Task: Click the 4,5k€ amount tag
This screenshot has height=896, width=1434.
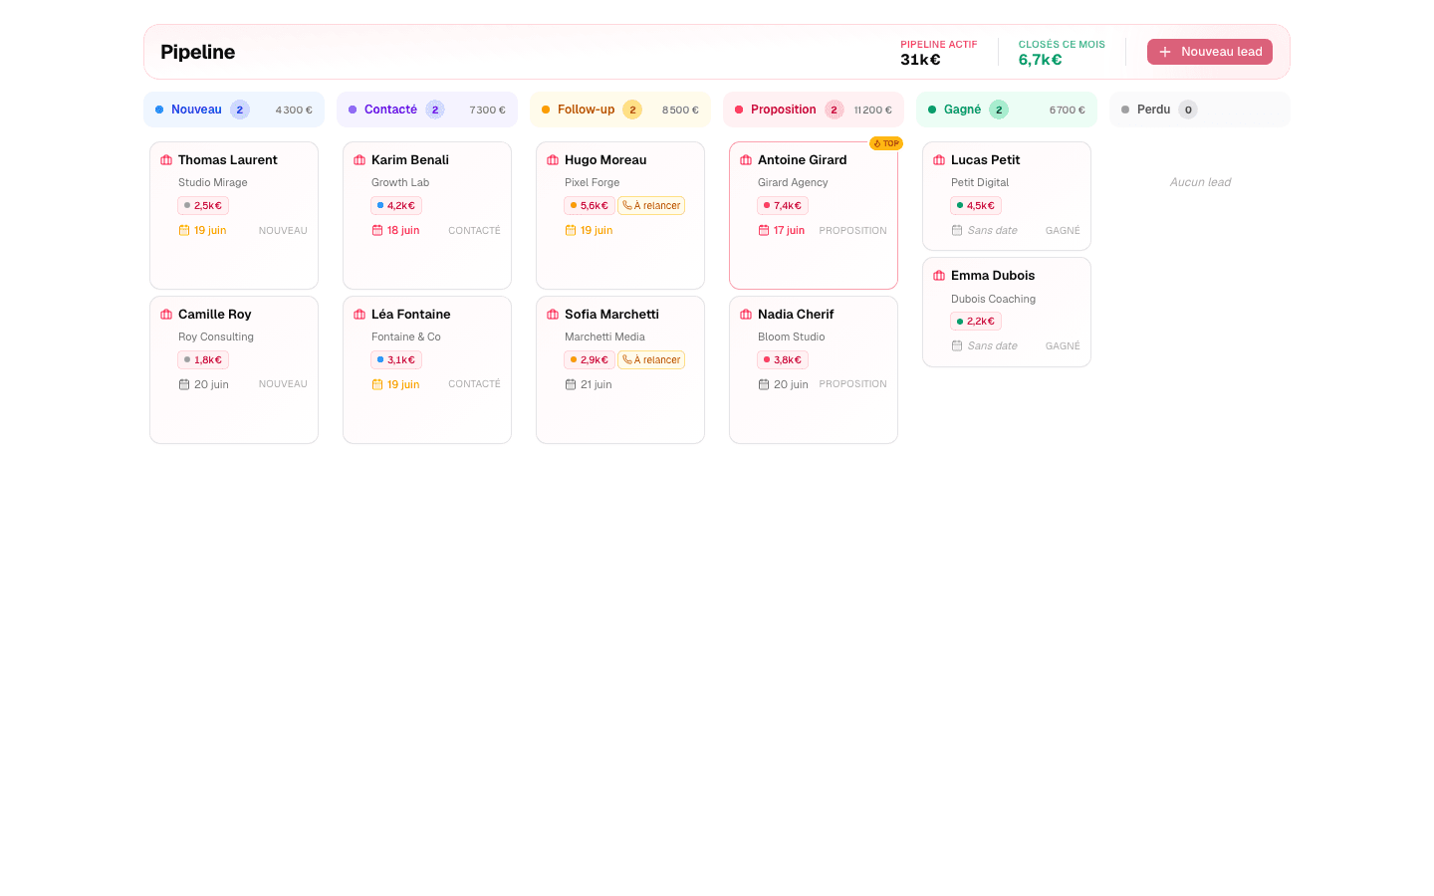Action: (x=976, y=206)
